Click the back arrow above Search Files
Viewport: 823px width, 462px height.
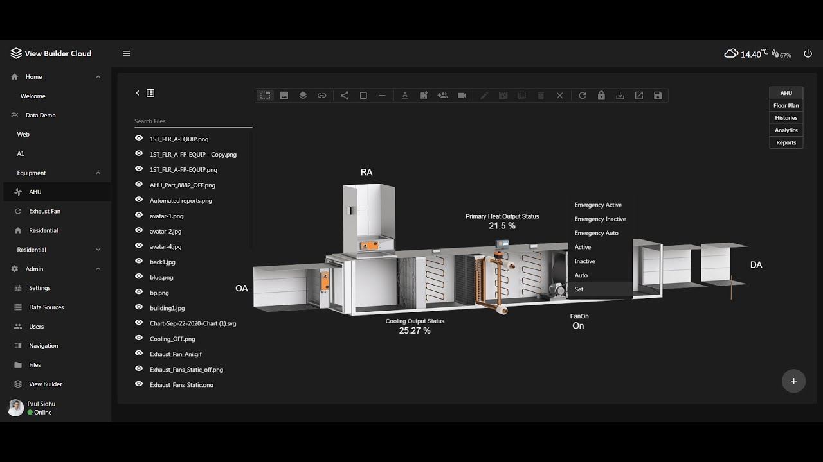click(138, 93)
